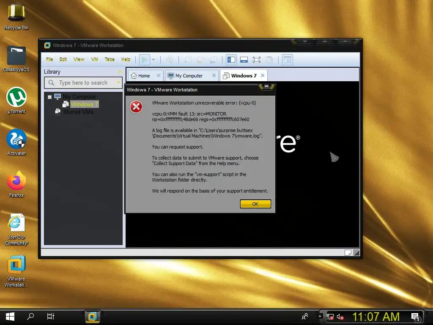Image resolution: width=433 pixels, height=325 pixels.
Task: Click Revert to Snapshot toolbar icon
Action: (201, 59)
